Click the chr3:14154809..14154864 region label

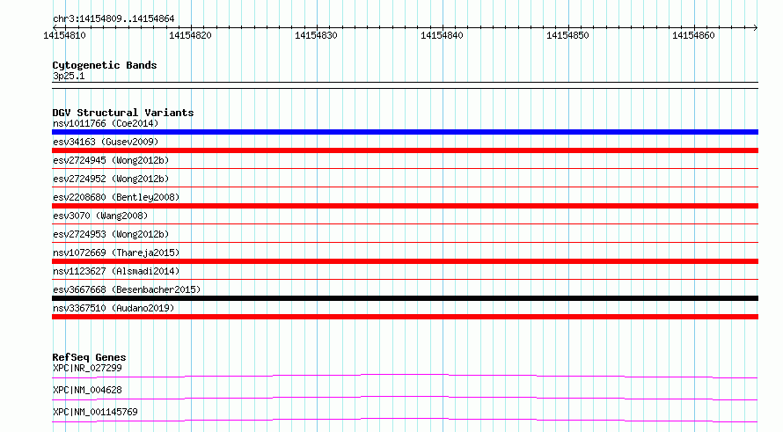pyautogui.click(x=113, y=18)
